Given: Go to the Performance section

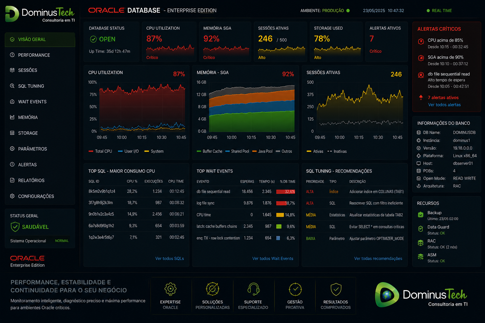Looking at the screenshot, I should coord(34,55).
